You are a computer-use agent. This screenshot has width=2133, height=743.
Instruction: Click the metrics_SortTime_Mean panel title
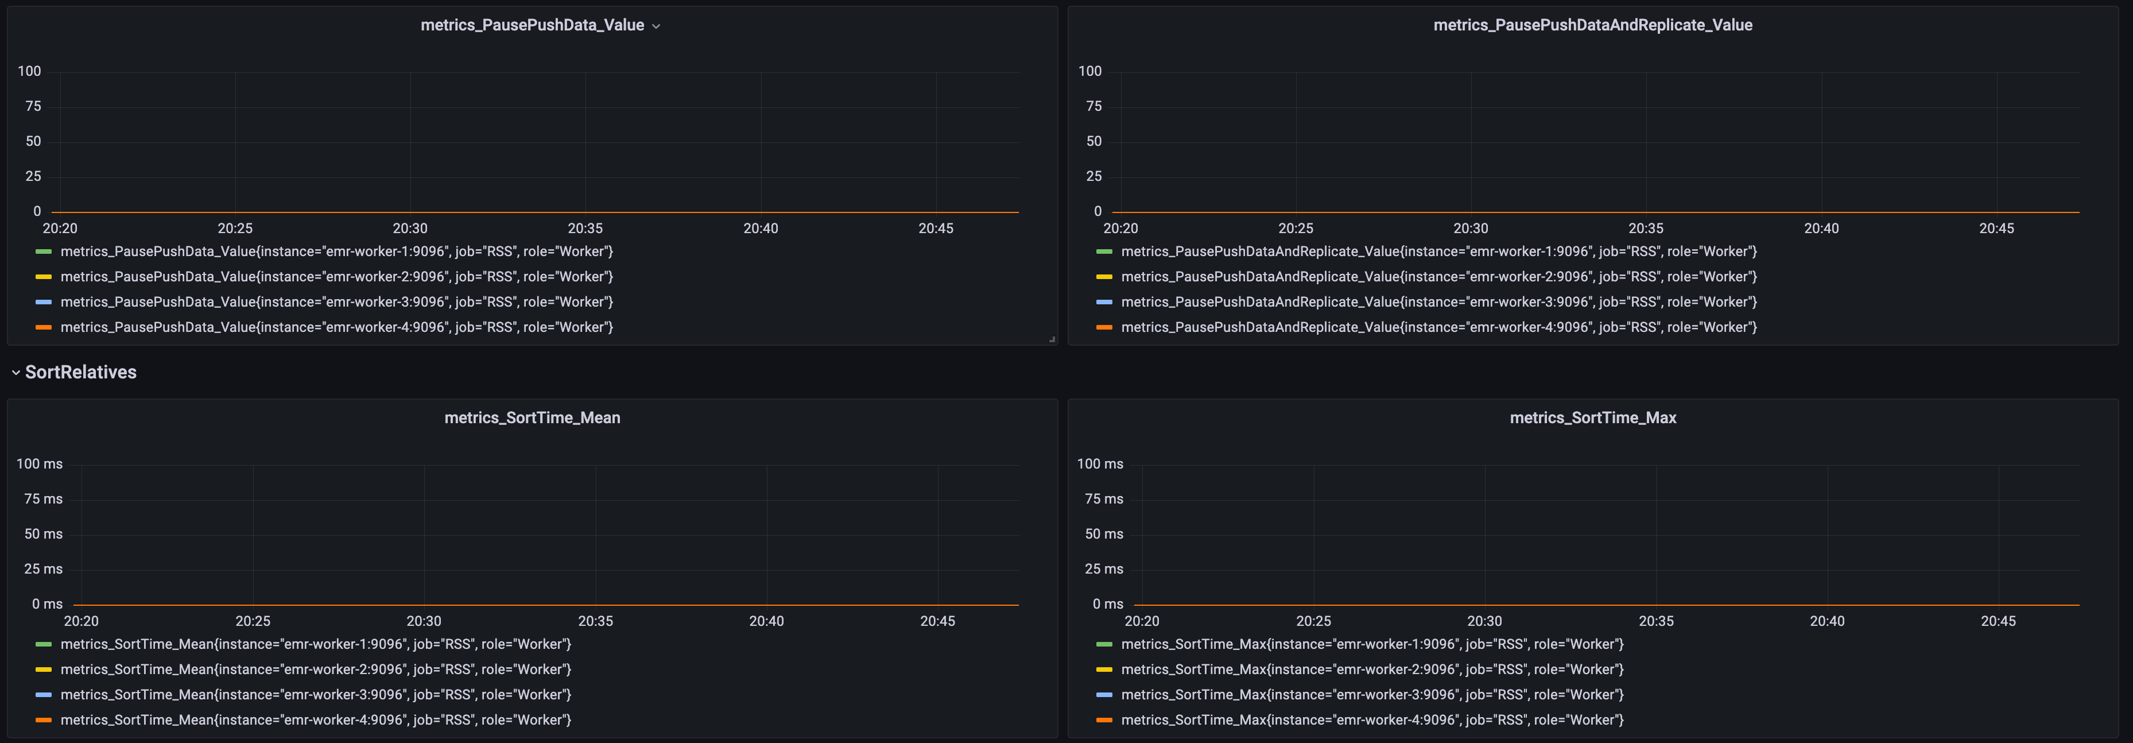[533, 417]
